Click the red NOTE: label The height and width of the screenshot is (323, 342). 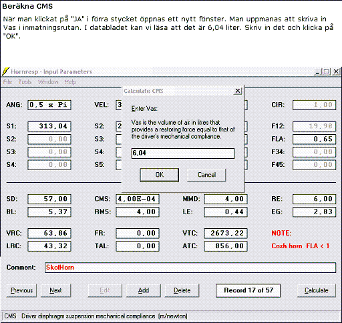(x=281, y=233)
